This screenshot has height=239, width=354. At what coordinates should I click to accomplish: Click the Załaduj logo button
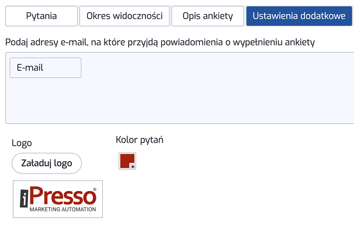click(x=47, y=163)
